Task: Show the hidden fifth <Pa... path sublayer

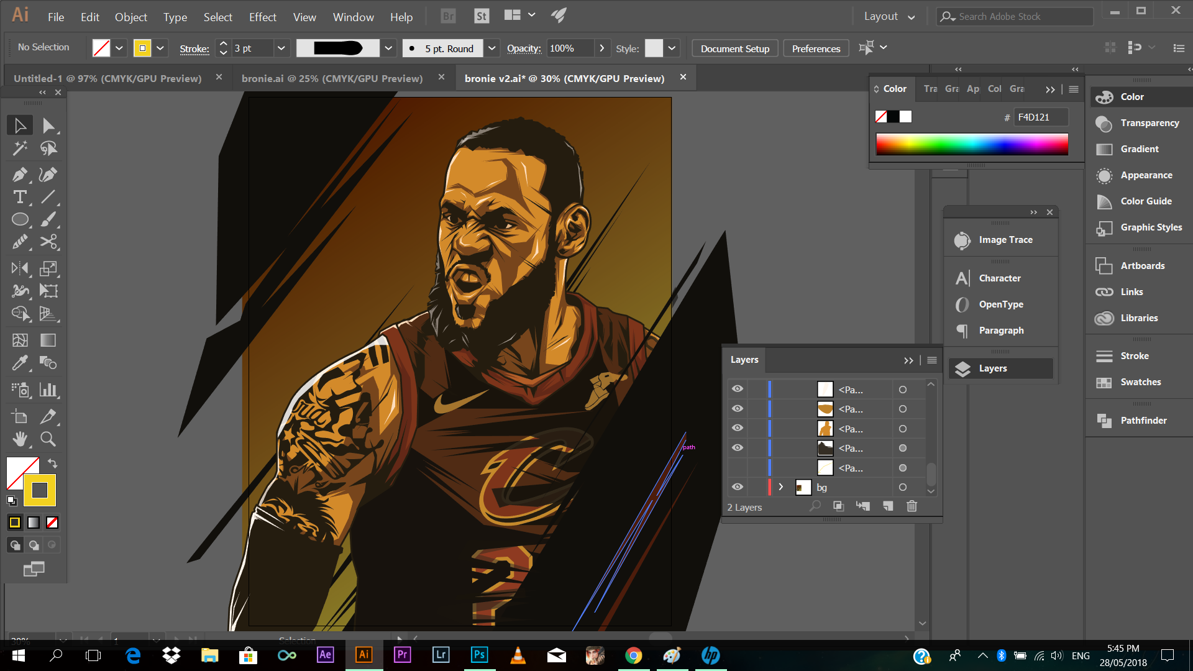Action: click(738, 468)
